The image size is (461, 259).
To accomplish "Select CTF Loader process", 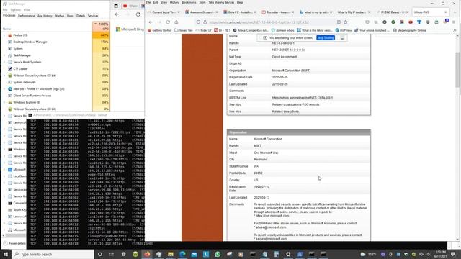I will [x=56, y=69].
